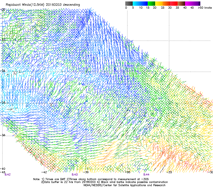Click the 'Times are GMT' note line
The height and width of the screenshot is (187, 213).
91,179
